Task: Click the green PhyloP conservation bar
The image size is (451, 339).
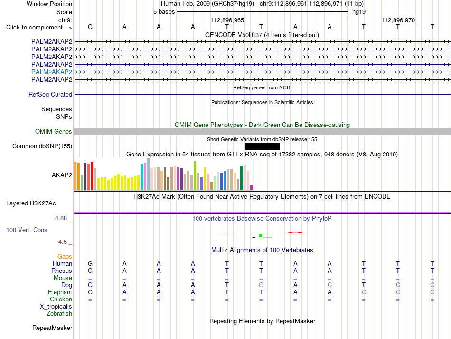Action: tap(260, 235)
